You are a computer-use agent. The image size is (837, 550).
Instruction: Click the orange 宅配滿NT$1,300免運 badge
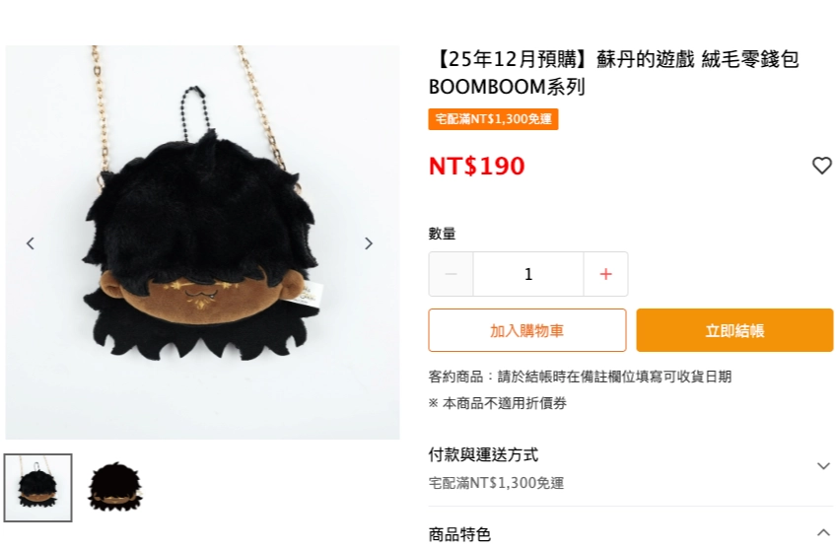click(493, 119)
